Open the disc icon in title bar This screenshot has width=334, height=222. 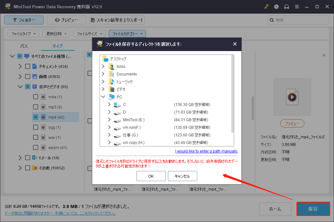click(x=276, y=7)
